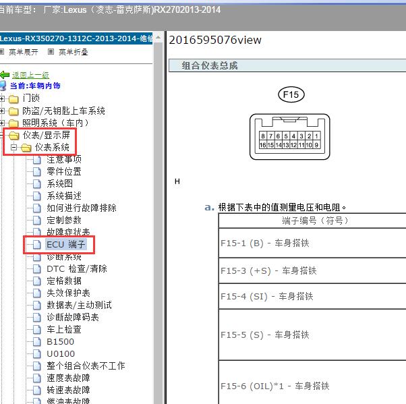Open the 系统描述 document
406x404 pixels.
[x=64, y=196]
